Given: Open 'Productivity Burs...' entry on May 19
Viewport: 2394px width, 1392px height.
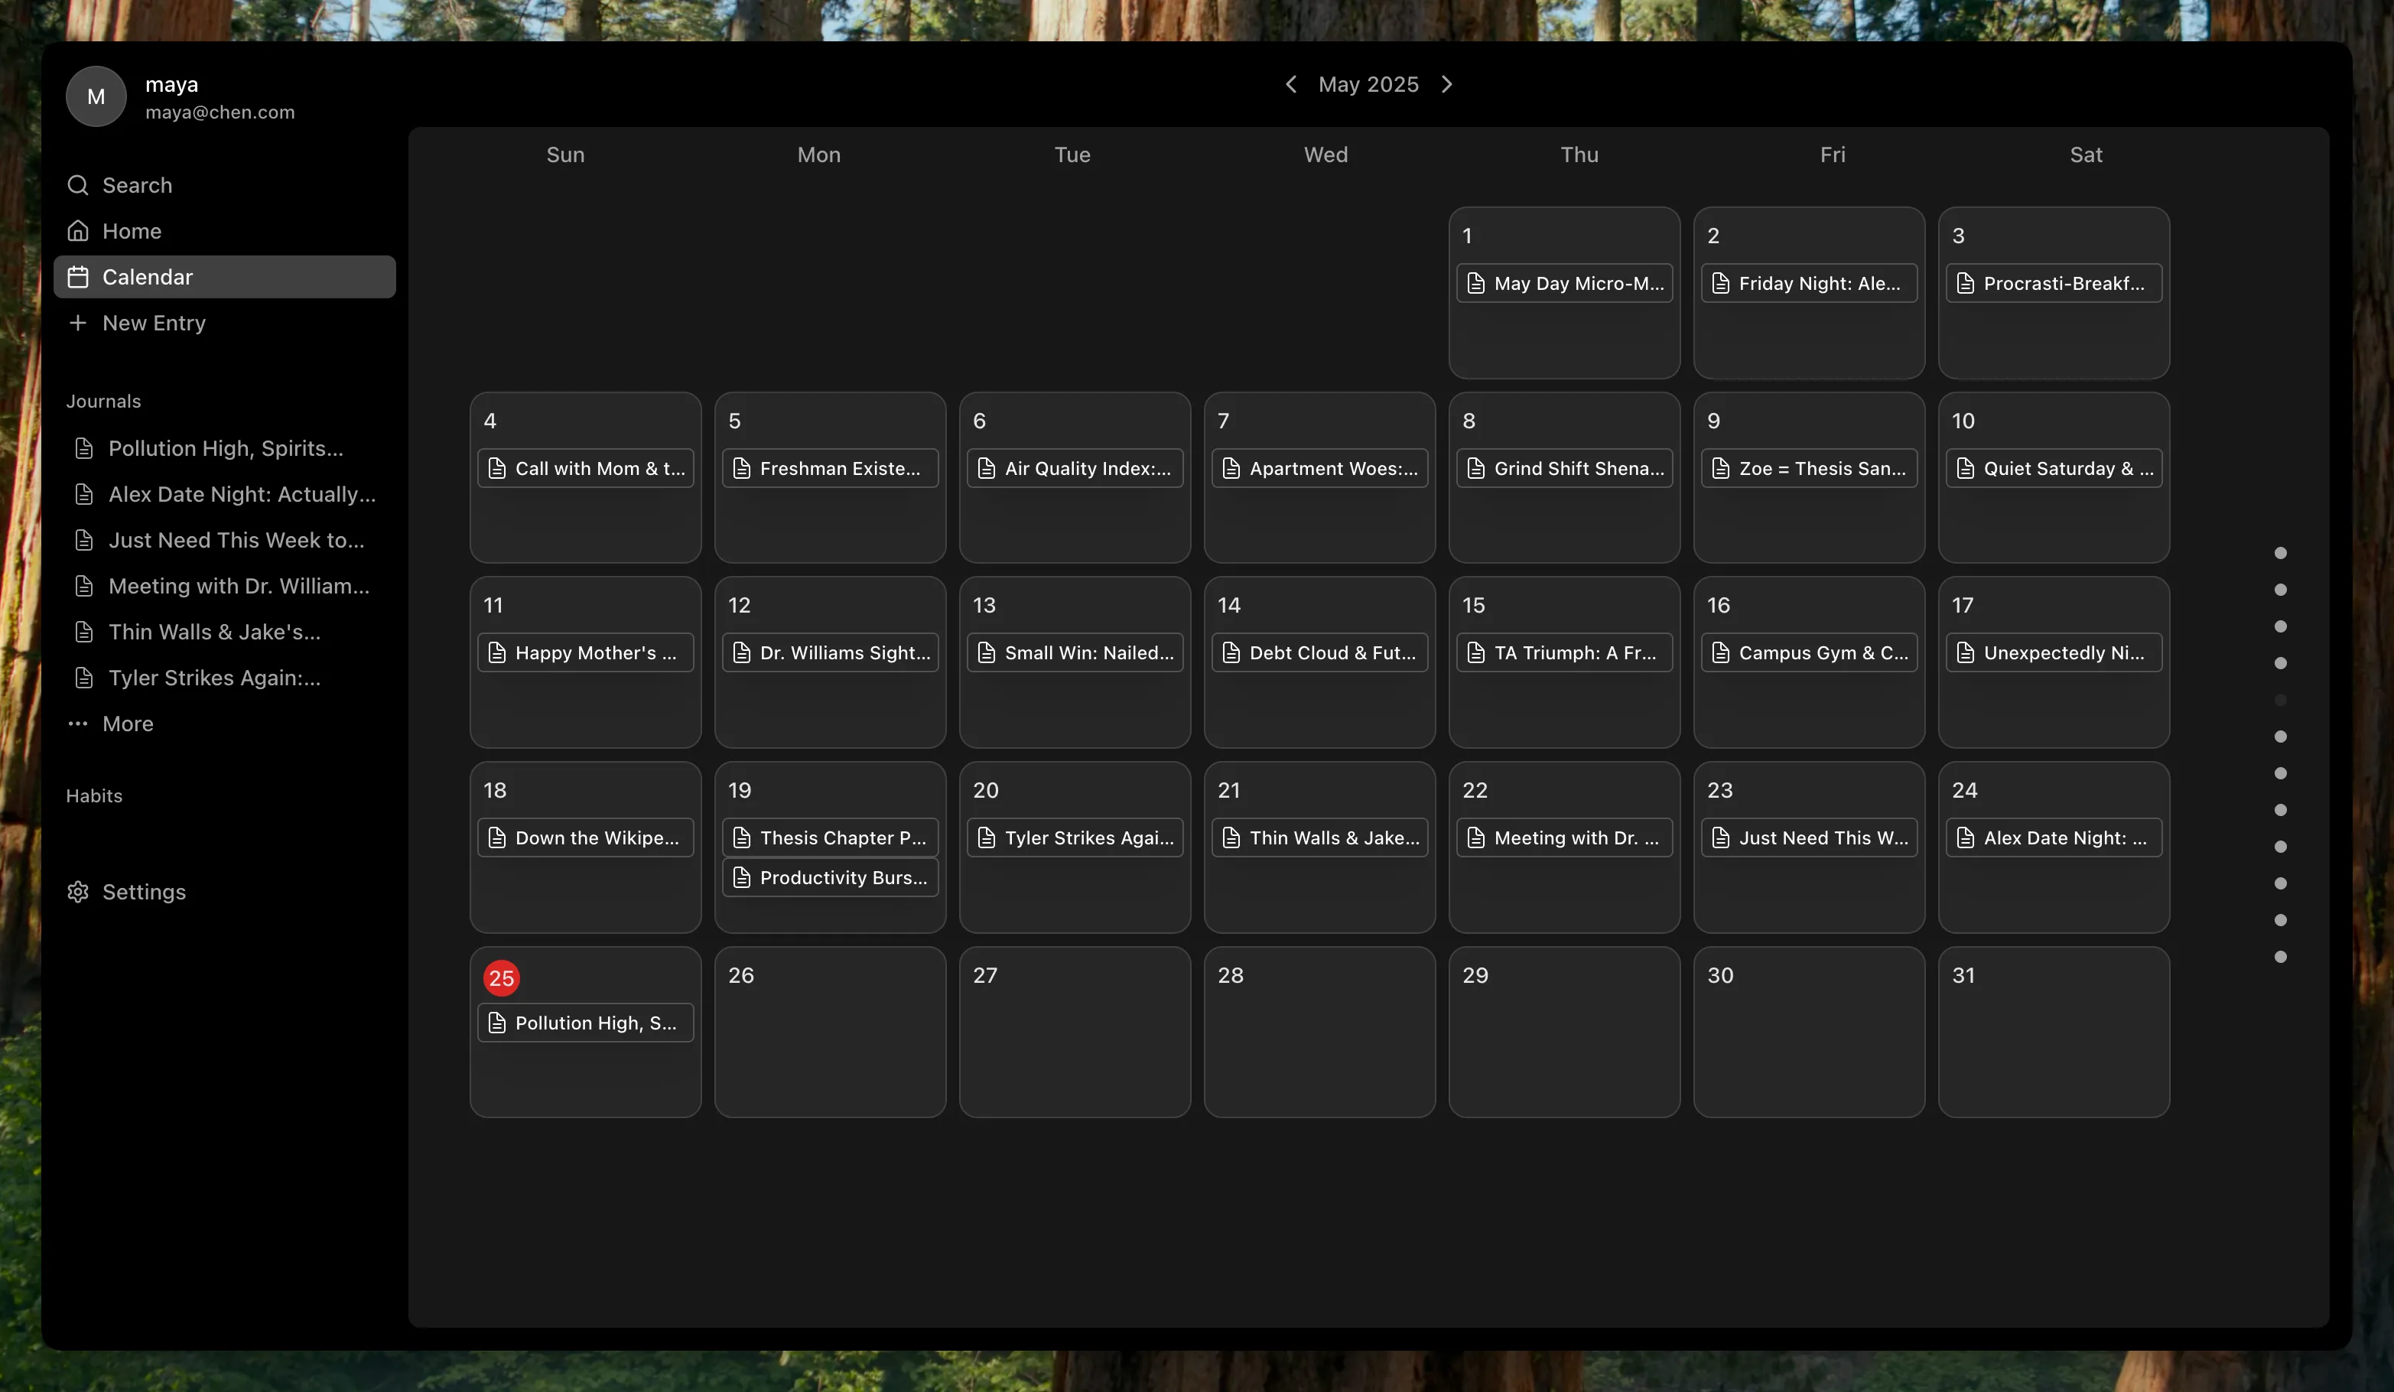Looking at the screenshot, I should [x=831, y=878].
